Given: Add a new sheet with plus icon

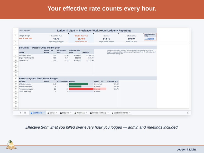Looking at the screenshot, I should point(21,113).
